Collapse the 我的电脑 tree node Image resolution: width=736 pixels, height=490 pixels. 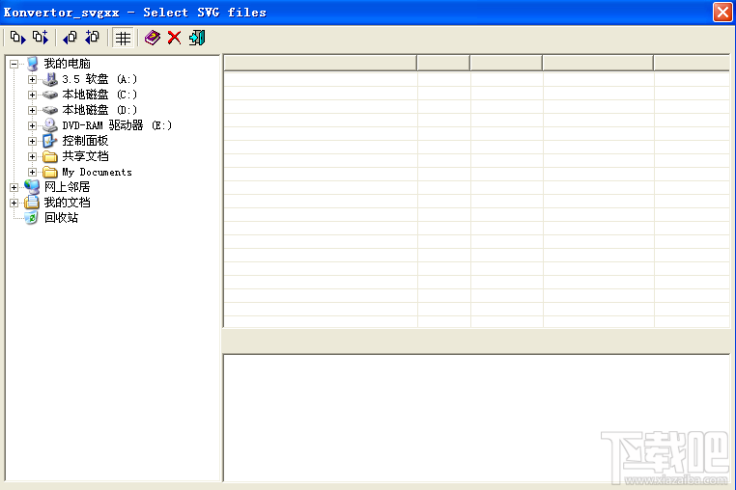(14, 64)
